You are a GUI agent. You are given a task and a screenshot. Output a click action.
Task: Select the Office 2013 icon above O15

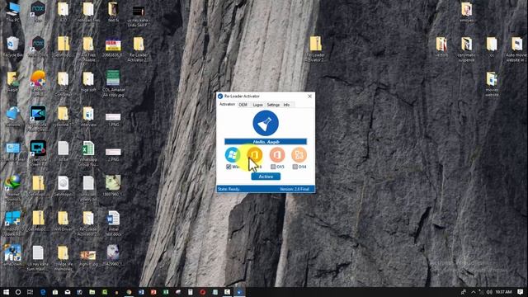pyautogui.click(x=277, y=155)
